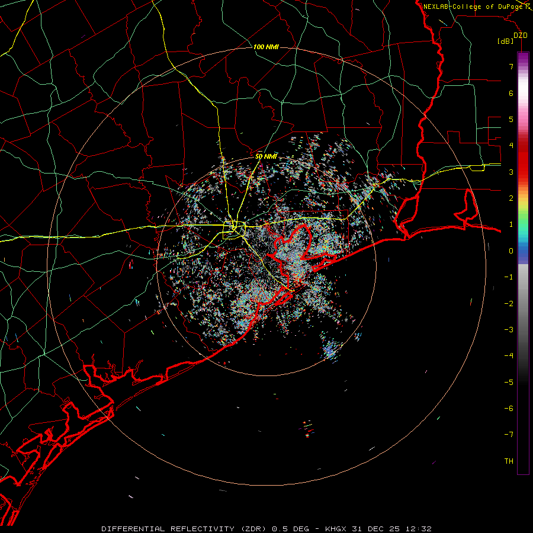Click the -7 dB tick label on legend
This screenshot has height=533, width=533.
509,435
